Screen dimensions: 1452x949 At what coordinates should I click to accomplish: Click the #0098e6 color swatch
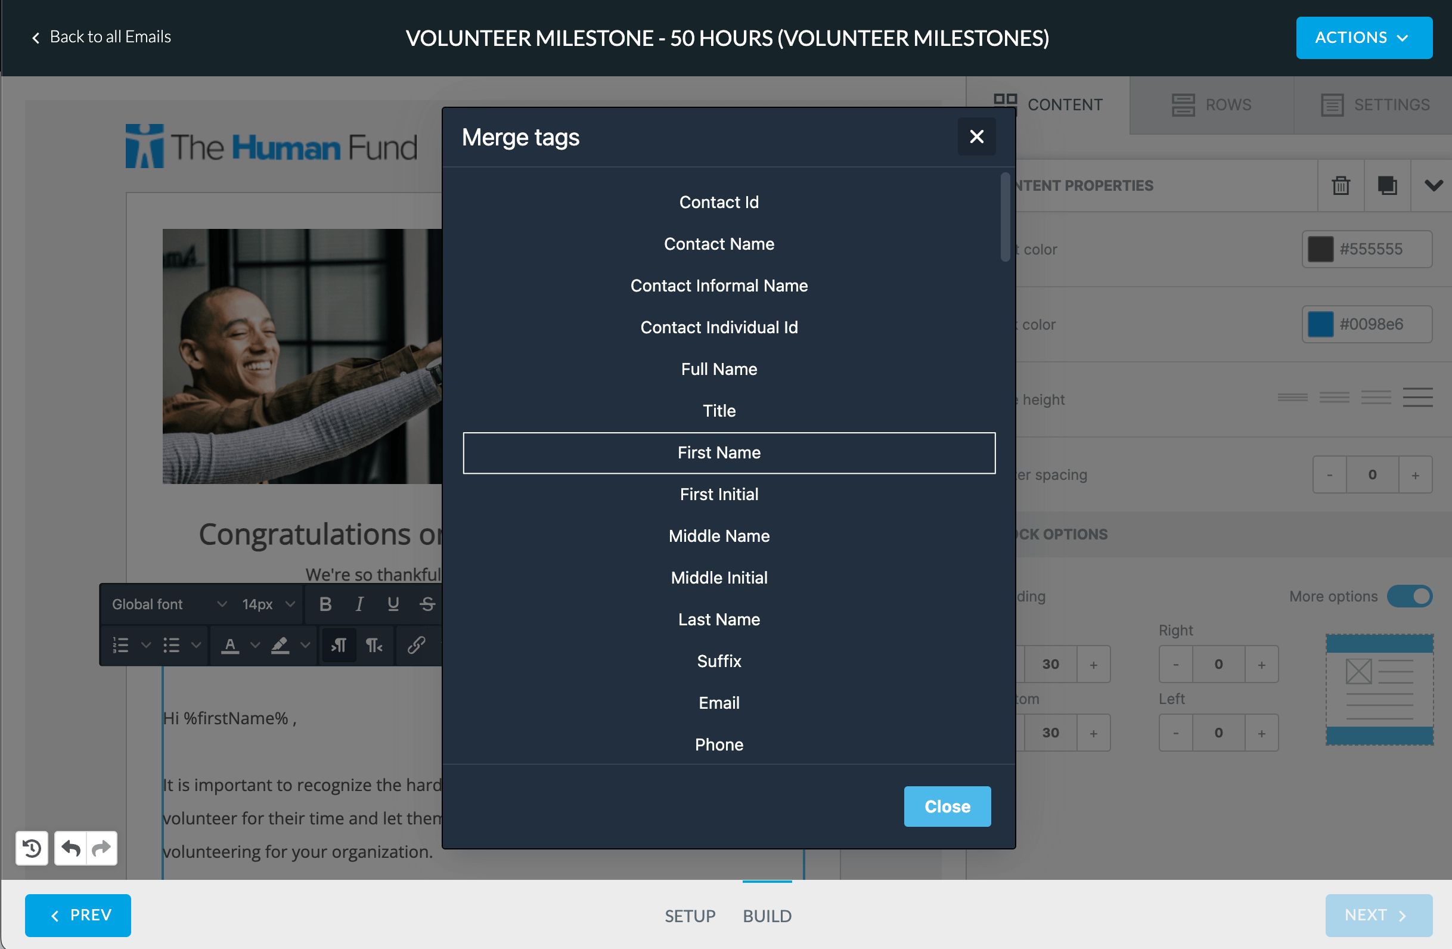(x=1320, y=324)
